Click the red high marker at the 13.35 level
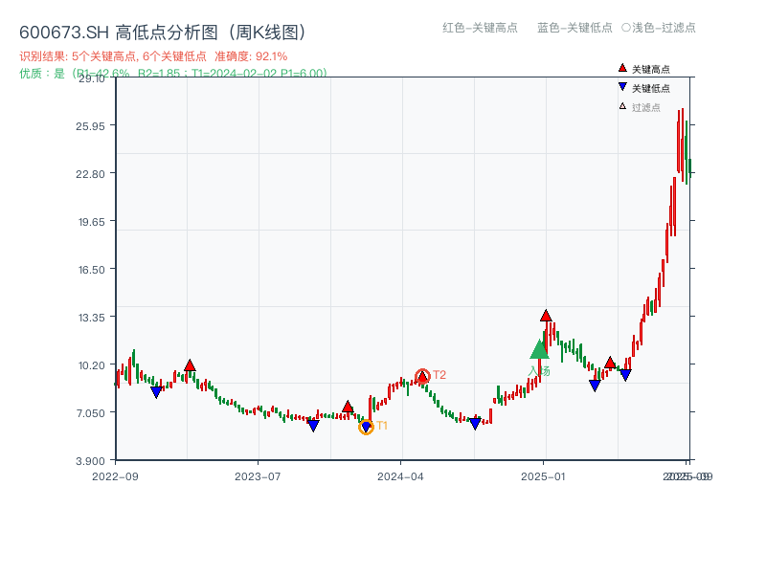766x574 pixels. pos(546,316)
